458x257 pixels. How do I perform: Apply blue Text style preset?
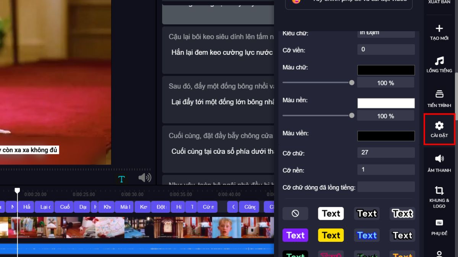coord(367,235)
